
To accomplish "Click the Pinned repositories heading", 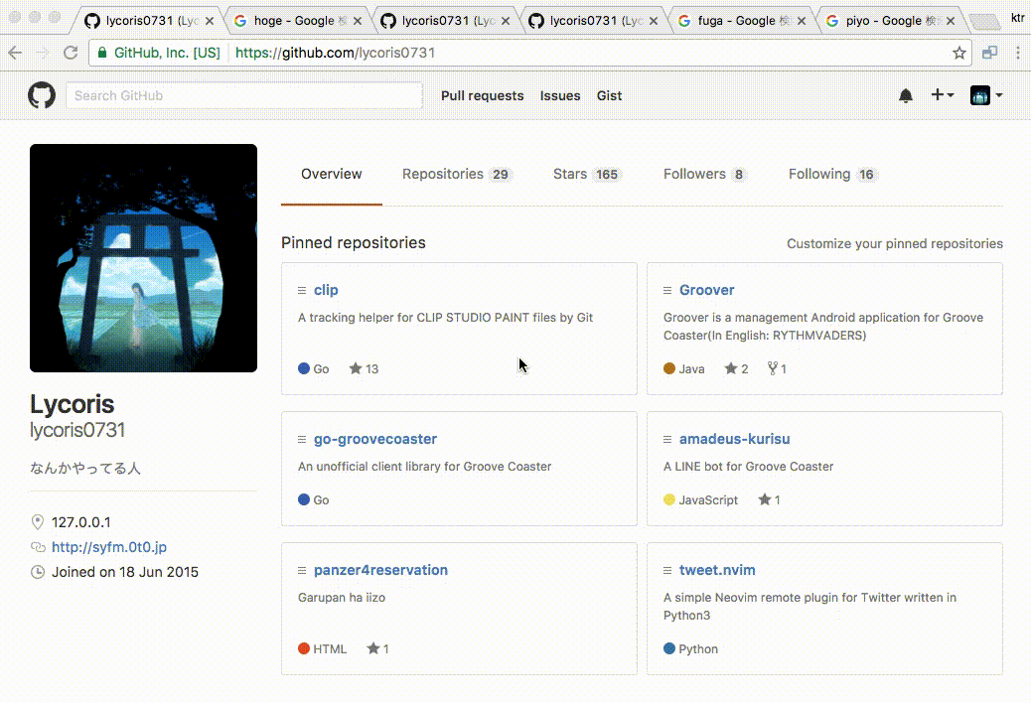I will click(353, 243).
